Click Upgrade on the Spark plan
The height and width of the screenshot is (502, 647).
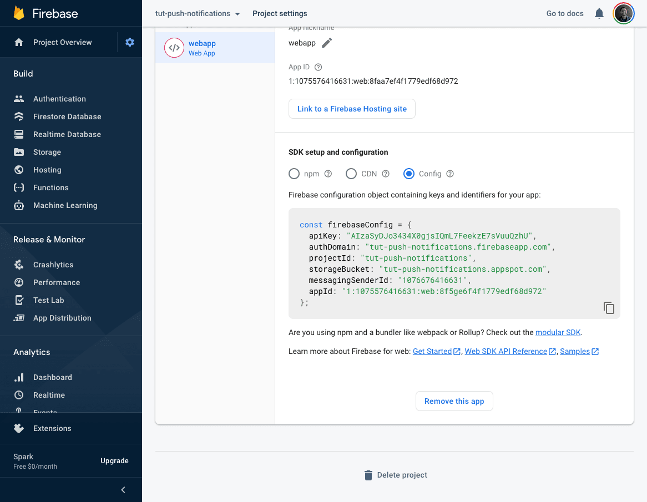point(114,460)
